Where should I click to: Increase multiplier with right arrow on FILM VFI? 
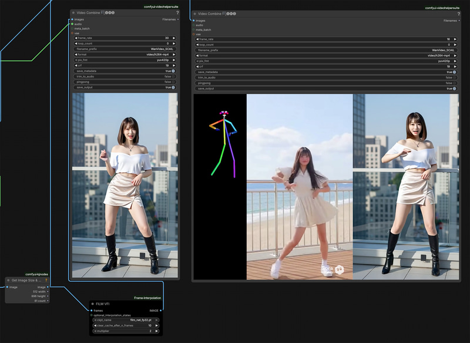coord(157,331)
